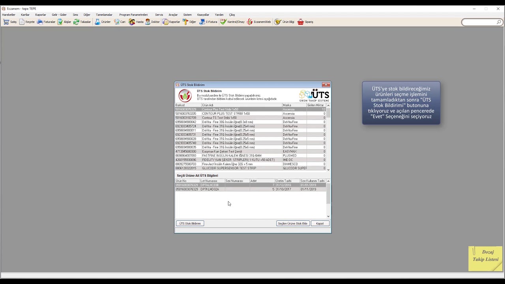The width and height of the screenshot is (505, 284).
Task: Click the search magnifier icon
Action: (x=499, y=22)
